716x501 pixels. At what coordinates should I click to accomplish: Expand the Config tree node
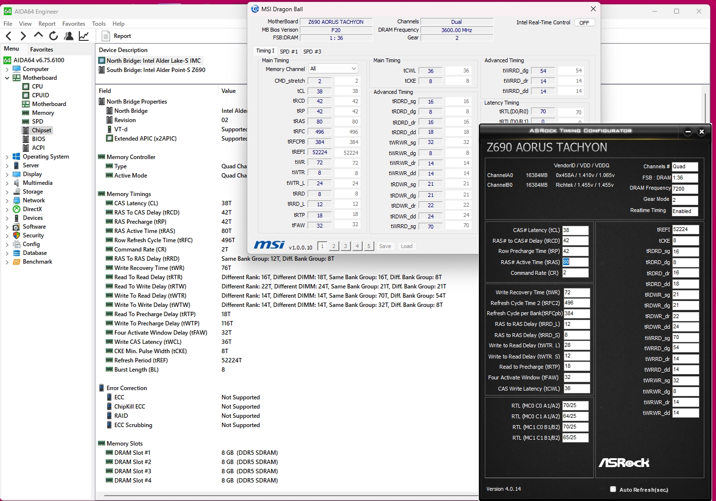[7, 244]
